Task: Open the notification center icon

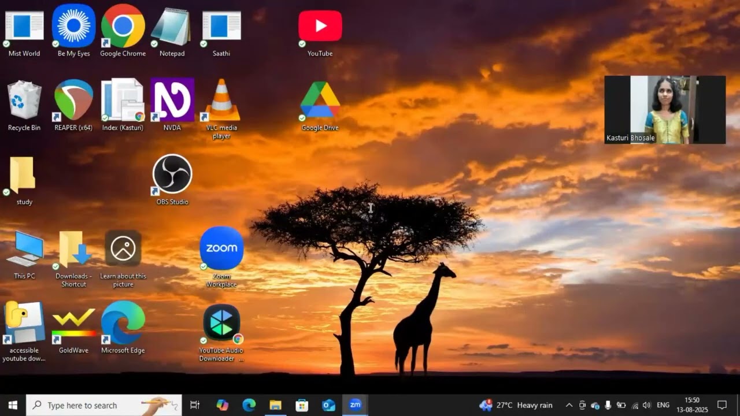Action: click(x=722, y=405)
